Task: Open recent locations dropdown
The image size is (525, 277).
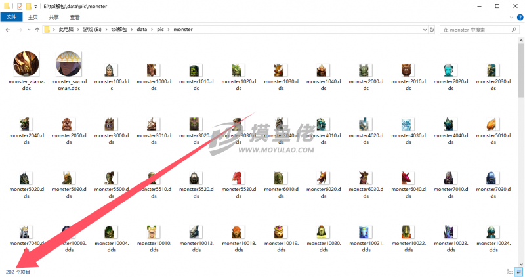Action: coord(29,30)
